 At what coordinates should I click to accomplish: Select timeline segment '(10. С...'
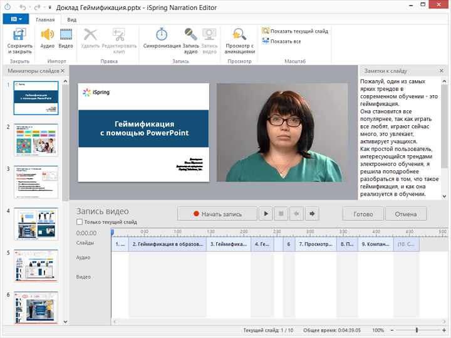click(x=407, y=244)
